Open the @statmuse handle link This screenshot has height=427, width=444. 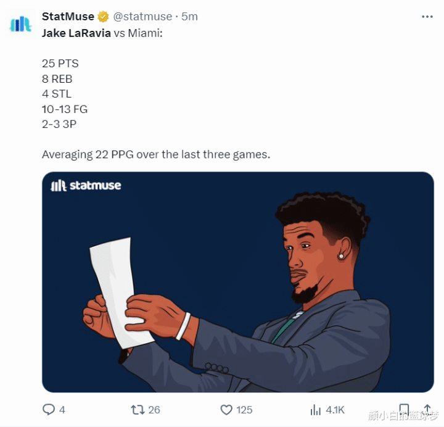143,17
